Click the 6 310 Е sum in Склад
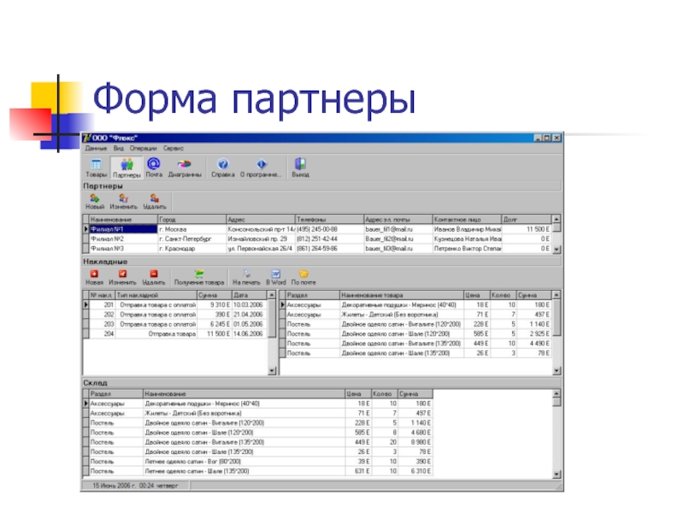 point(416,471)
